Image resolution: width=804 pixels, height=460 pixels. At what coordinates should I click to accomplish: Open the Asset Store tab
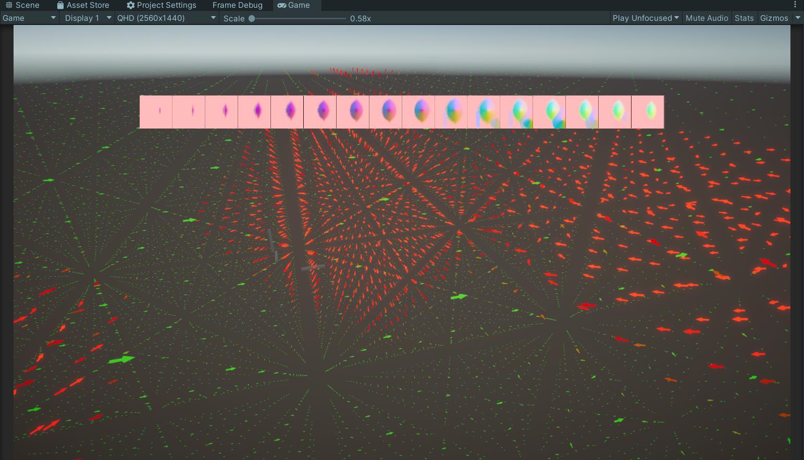(x=83, y=5)
